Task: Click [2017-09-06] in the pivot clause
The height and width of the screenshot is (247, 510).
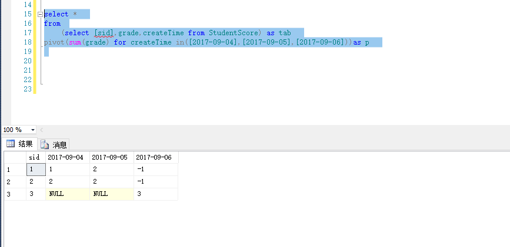Action: [x=320, y=42]
